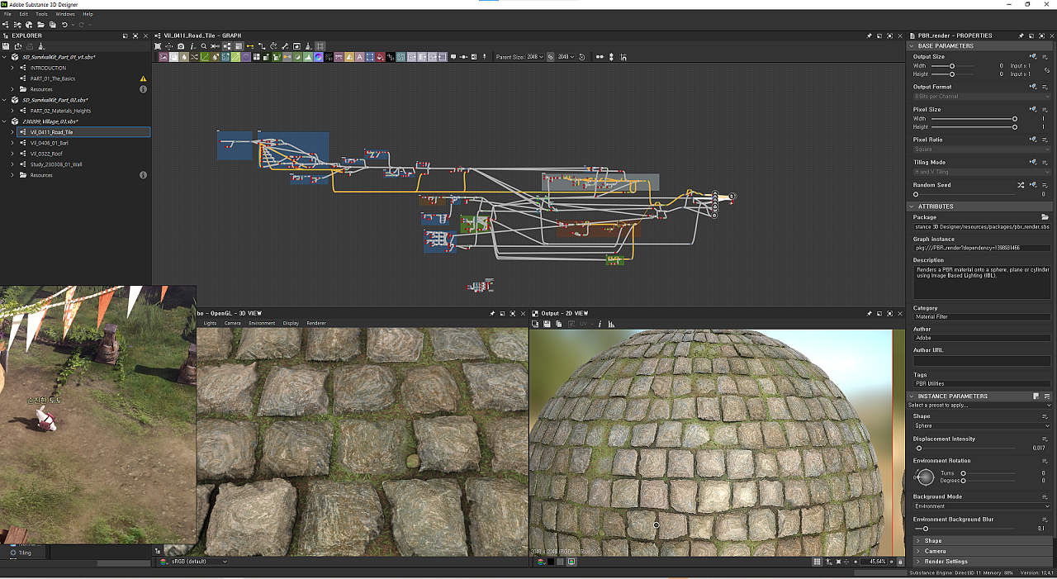Toggle tiling grid in 2D view footer
Viewport: 1057px width, 579px height.
click(x=817, y=562)
